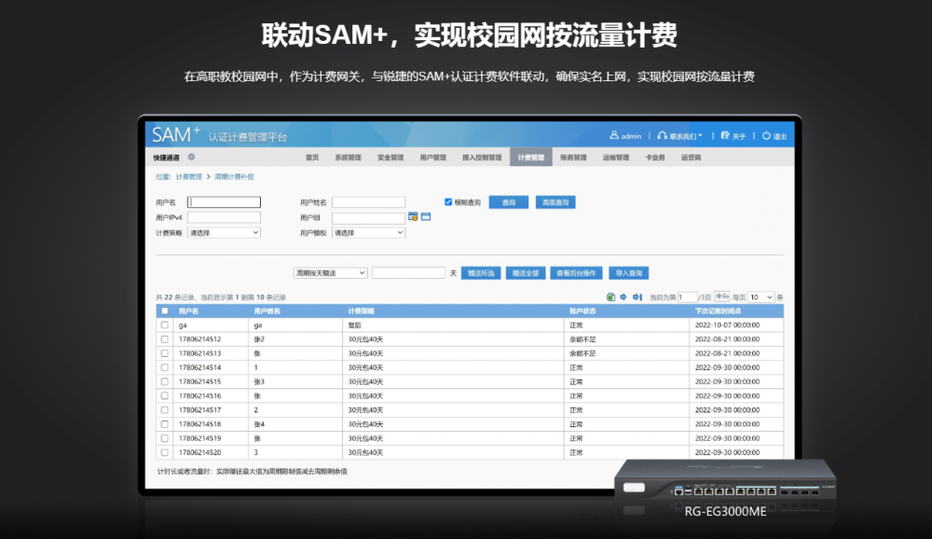Open the 用户模板 dropdown
The height and width of the screenshot is (539, 932).
368,232
